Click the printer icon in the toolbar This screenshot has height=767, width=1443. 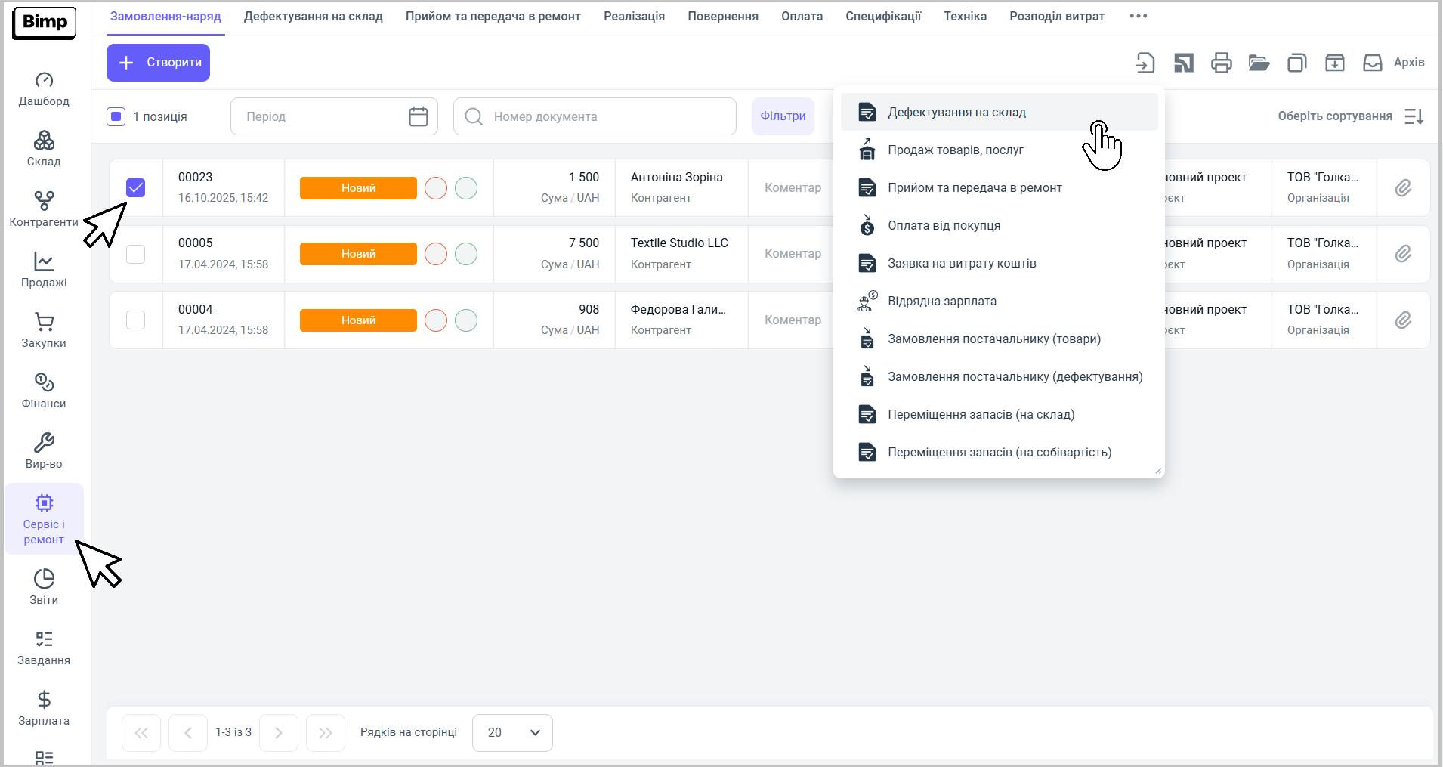[x=1221, y=63]
